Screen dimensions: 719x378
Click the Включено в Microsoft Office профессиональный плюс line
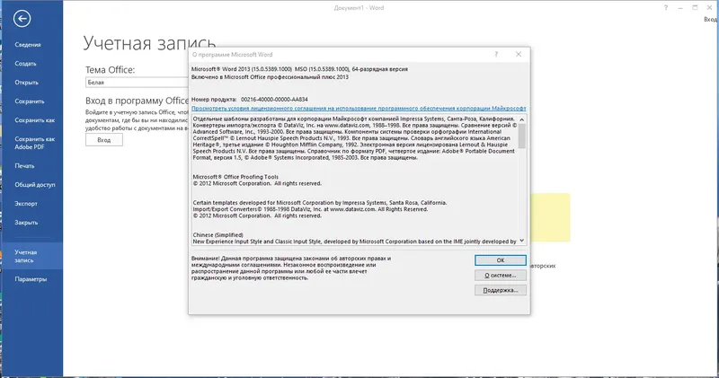click(270, 77)
